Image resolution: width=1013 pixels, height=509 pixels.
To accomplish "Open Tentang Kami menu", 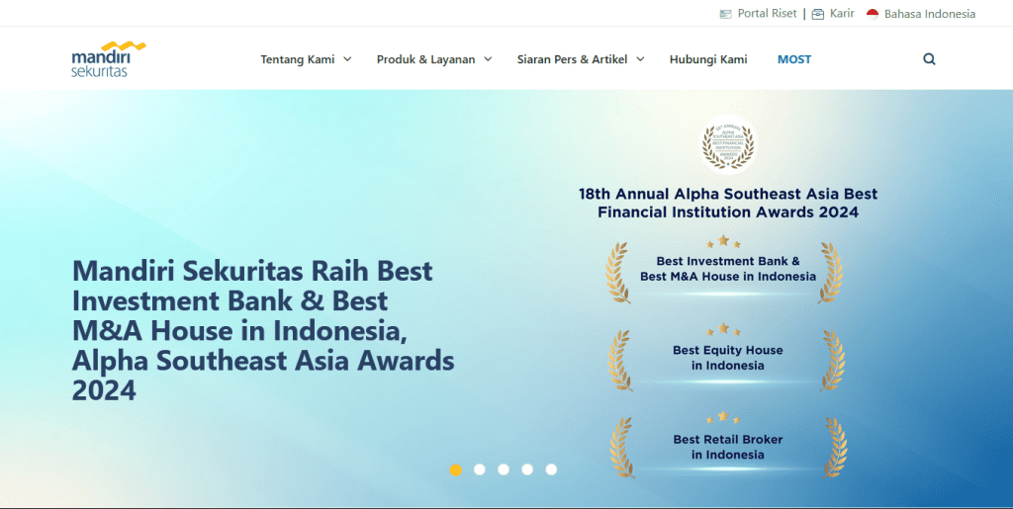I will [297, 59].
